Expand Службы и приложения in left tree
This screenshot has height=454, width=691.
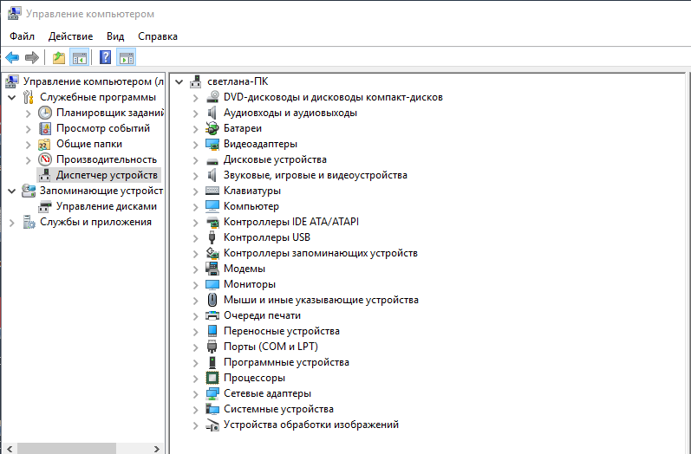click(11, 222)
